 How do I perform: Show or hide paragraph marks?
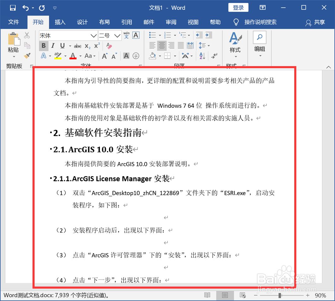[x=214, y=57]
